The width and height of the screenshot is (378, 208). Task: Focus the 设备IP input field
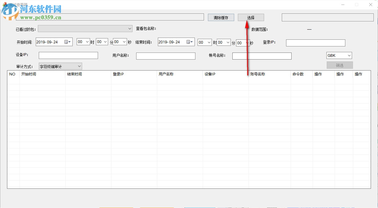point(68,55)
